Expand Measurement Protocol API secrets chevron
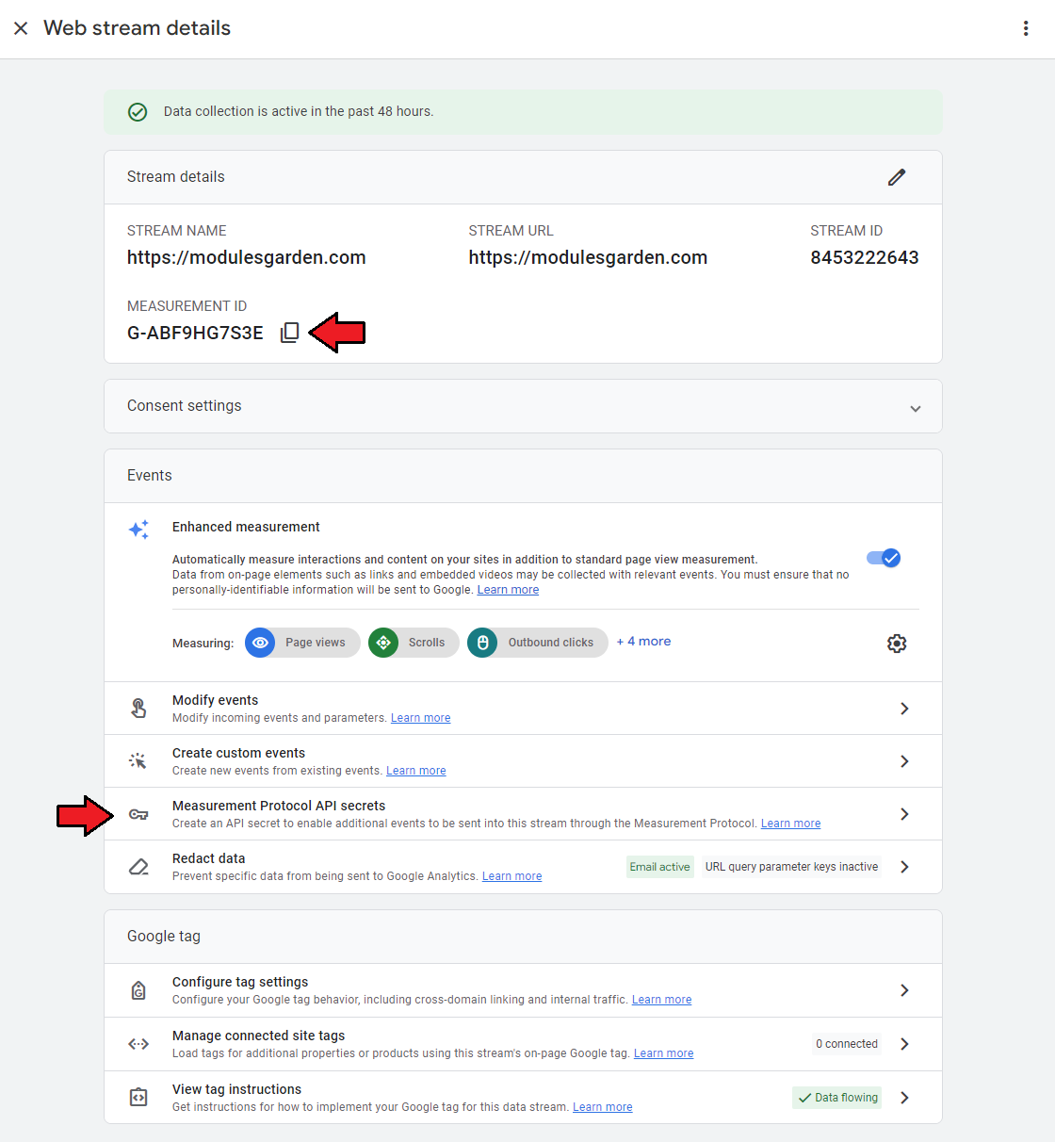1055x1142 pixels. coord(904,814)
